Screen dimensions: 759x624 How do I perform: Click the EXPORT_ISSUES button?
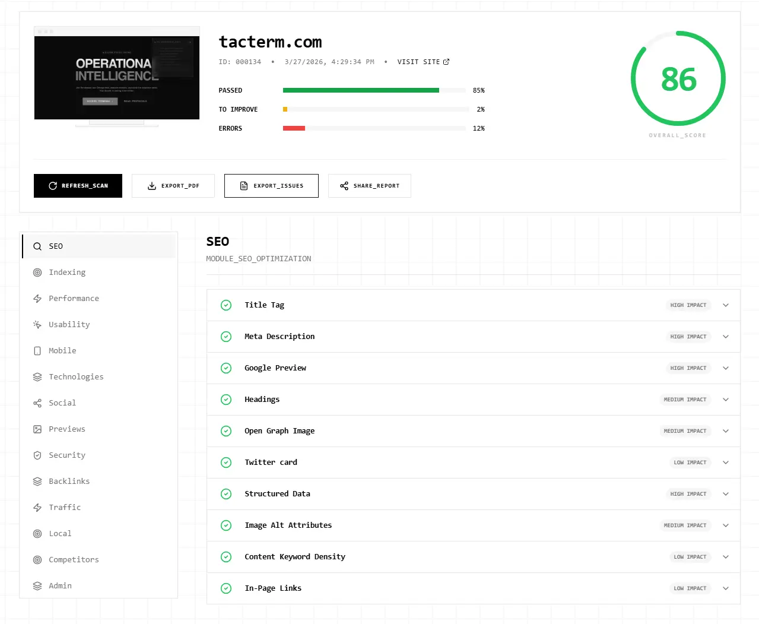point(271,186)
